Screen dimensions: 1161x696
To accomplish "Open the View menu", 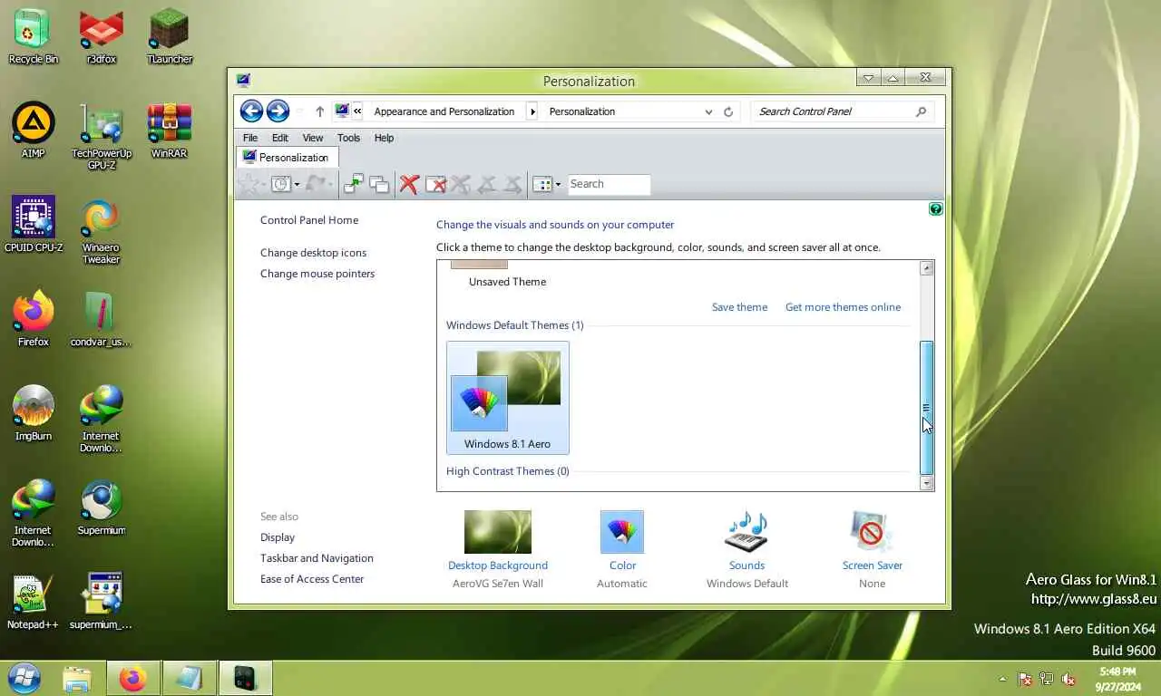I will pyautogui.click(x=313, y=138).
